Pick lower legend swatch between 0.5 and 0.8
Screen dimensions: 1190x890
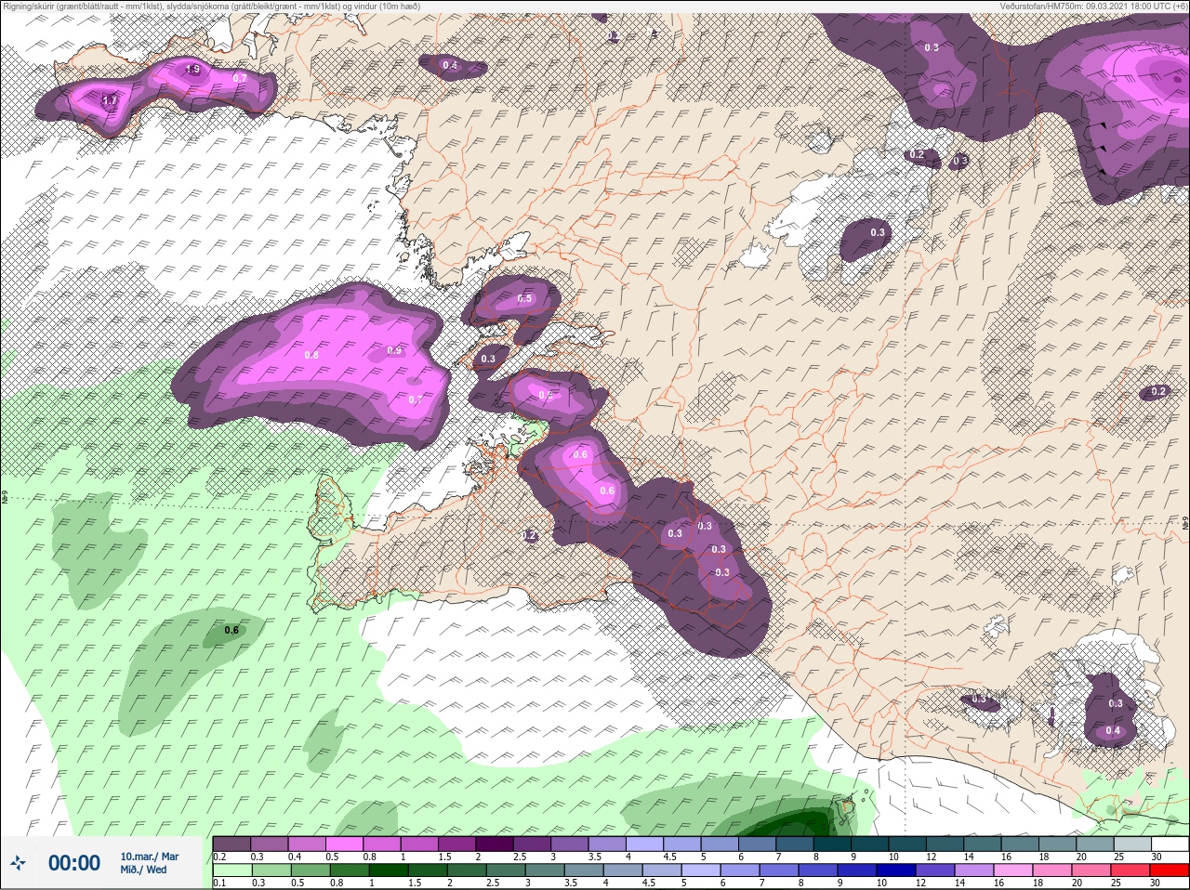[x=311, y=870]
